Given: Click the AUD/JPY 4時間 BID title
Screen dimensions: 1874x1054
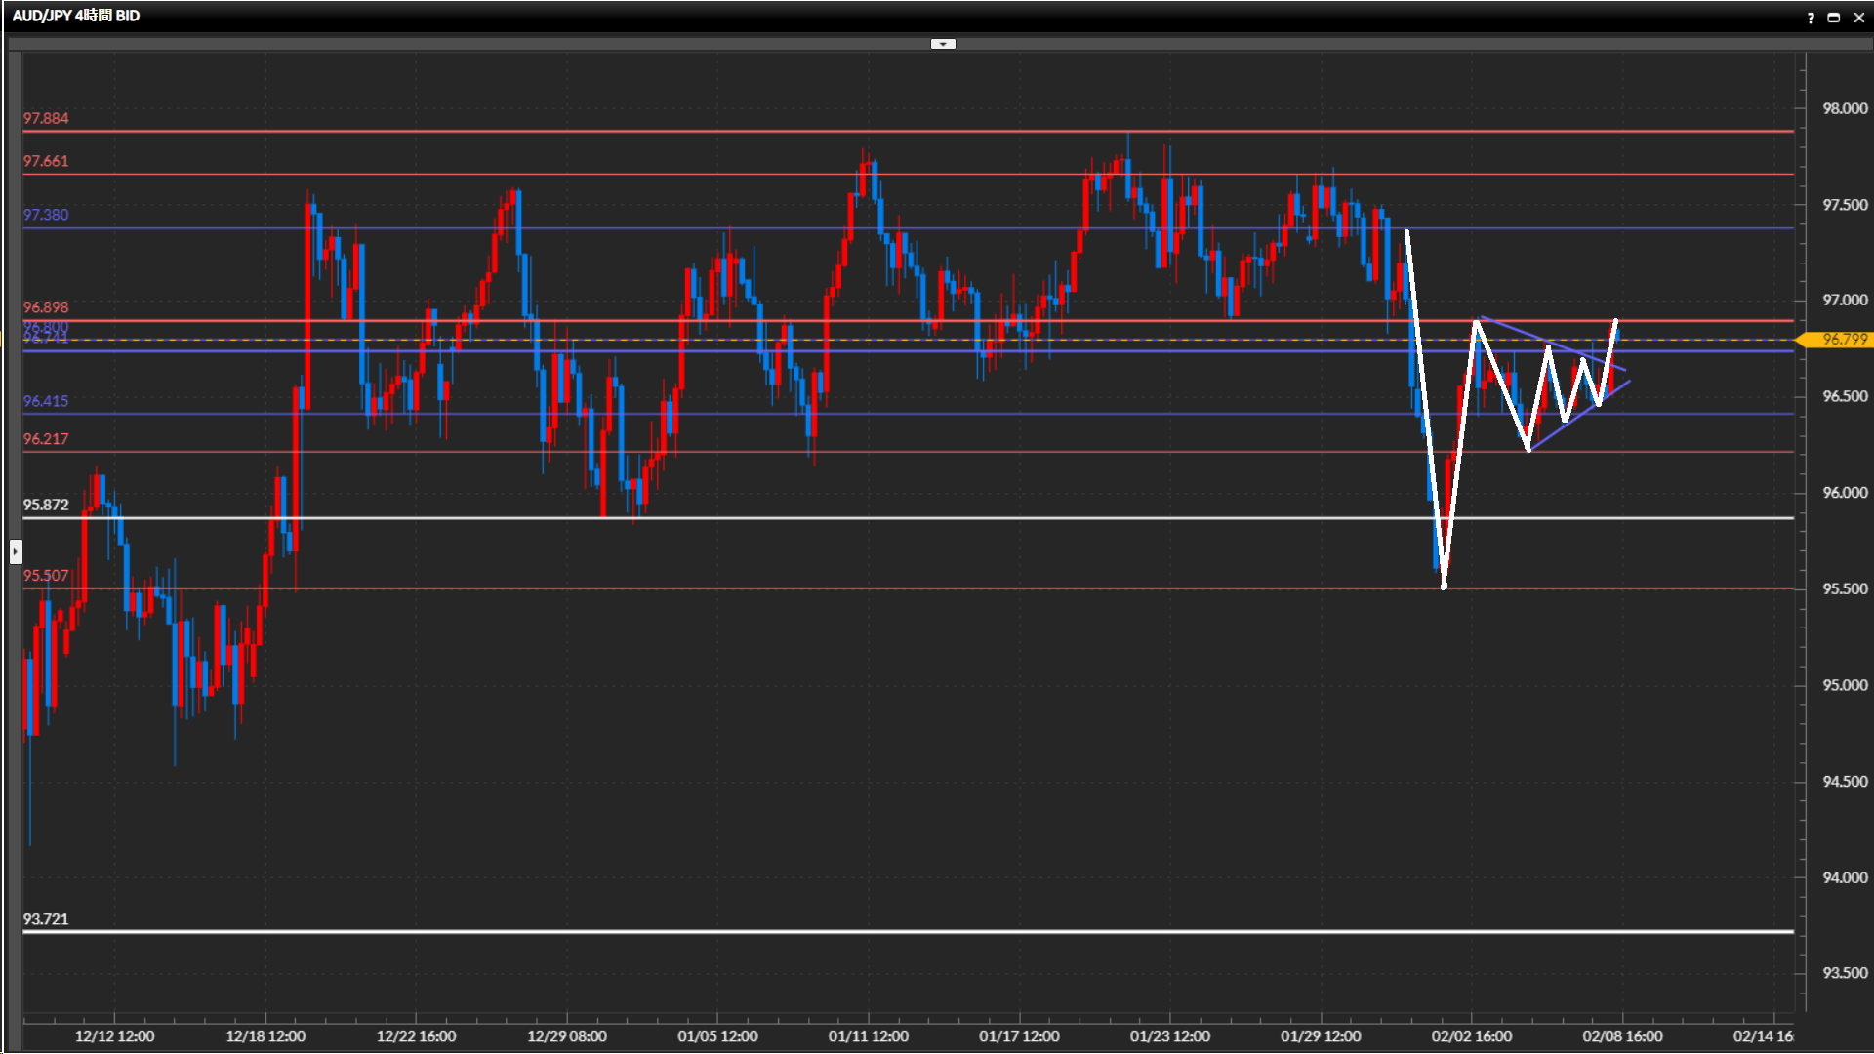Looking at the screenshot, I should point(76,16).
